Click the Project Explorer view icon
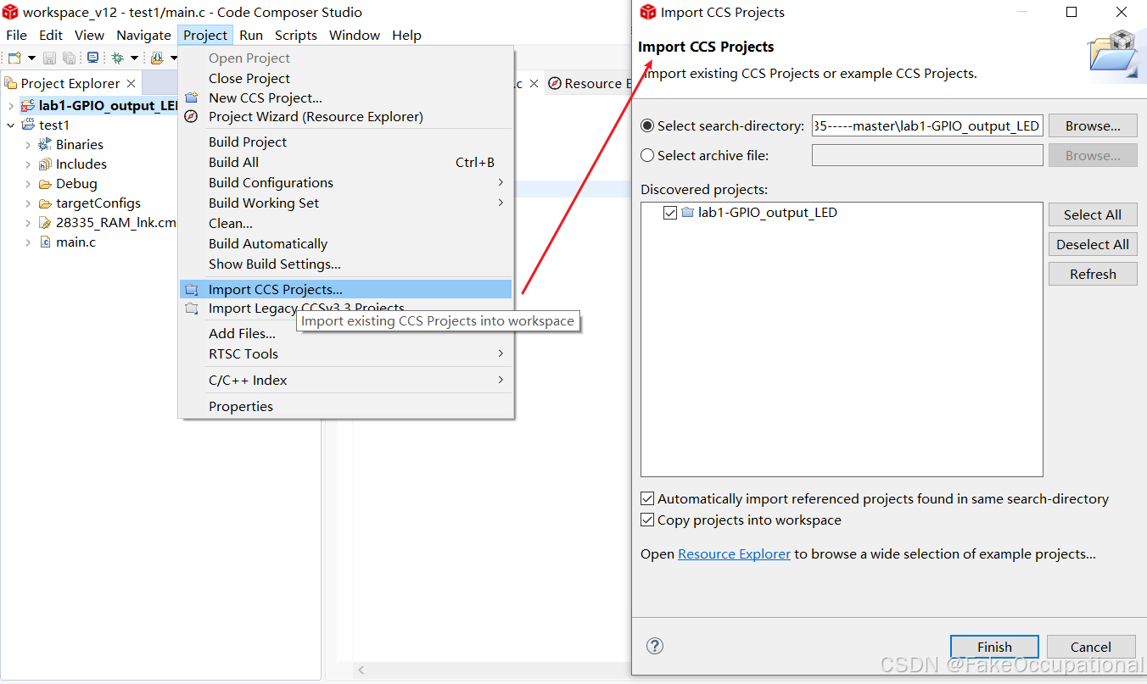 11,83
